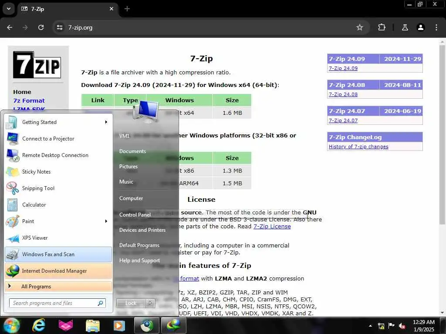This screenshot has height=334, width=446.
Task: Open Help and Support
Action: tap(139, 261)
